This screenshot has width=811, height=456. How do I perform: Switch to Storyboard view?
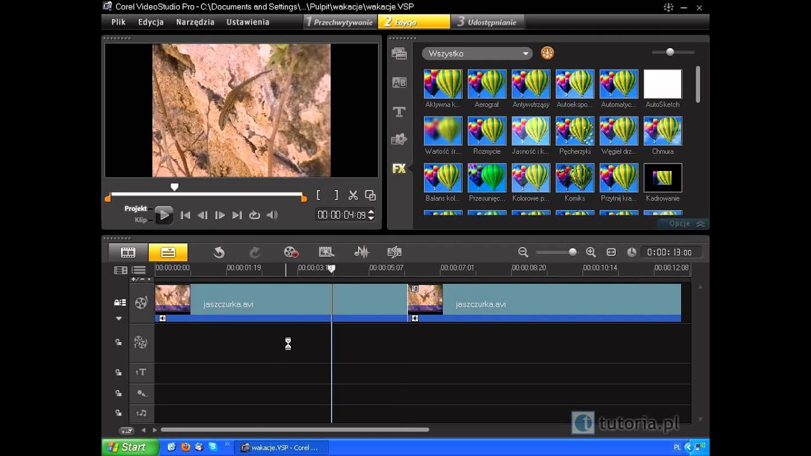[x=128, y=252]
